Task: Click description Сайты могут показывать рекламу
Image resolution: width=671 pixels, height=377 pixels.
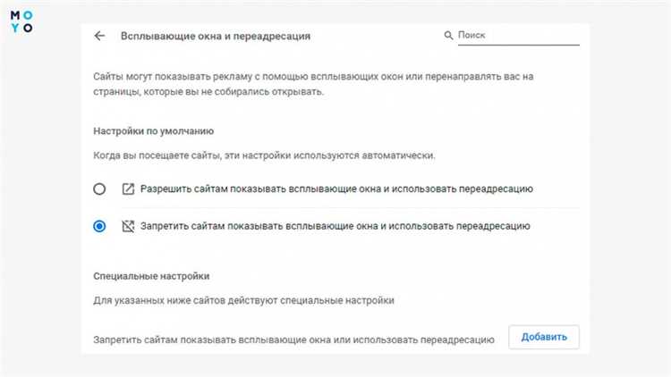Action: pyautogui.click(x=313, y=84)
